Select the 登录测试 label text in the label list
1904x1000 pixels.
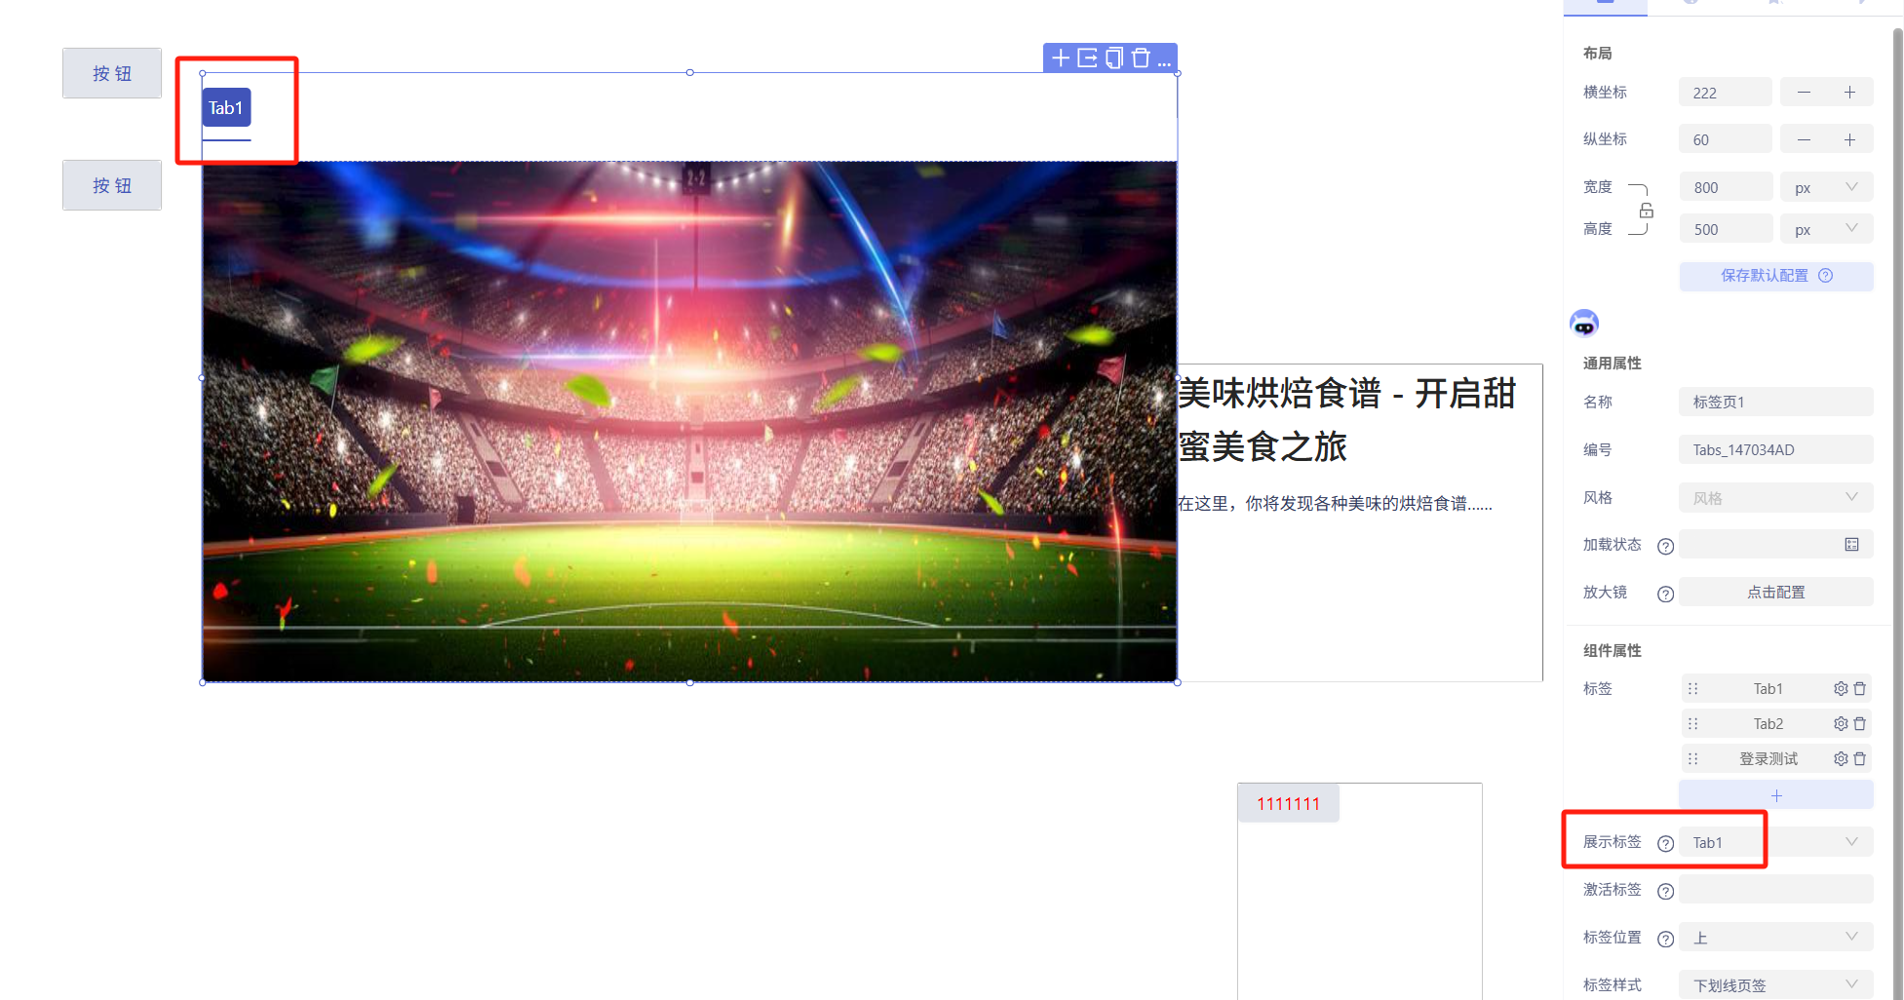(x=1768, y=758)
